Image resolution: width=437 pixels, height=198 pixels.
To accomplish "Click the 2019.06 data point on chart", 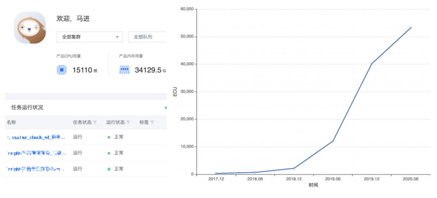I will pyautogui.click(x=333, y=141).
